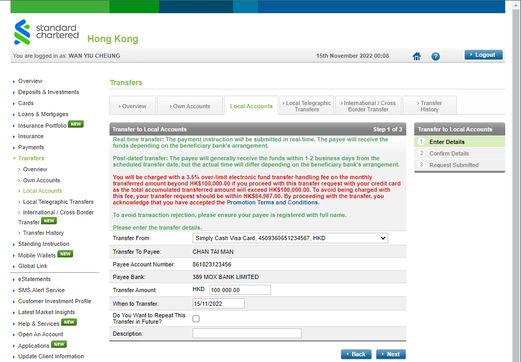Tick the repeat transfer in future checkbox
This screenshot has height=362, width=521.
pyautogui.click(x=196, y=318)
